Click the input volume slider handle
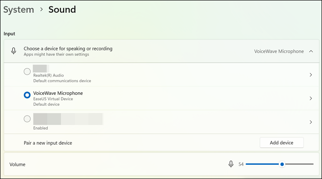The image size is (322, 179). 282,164
